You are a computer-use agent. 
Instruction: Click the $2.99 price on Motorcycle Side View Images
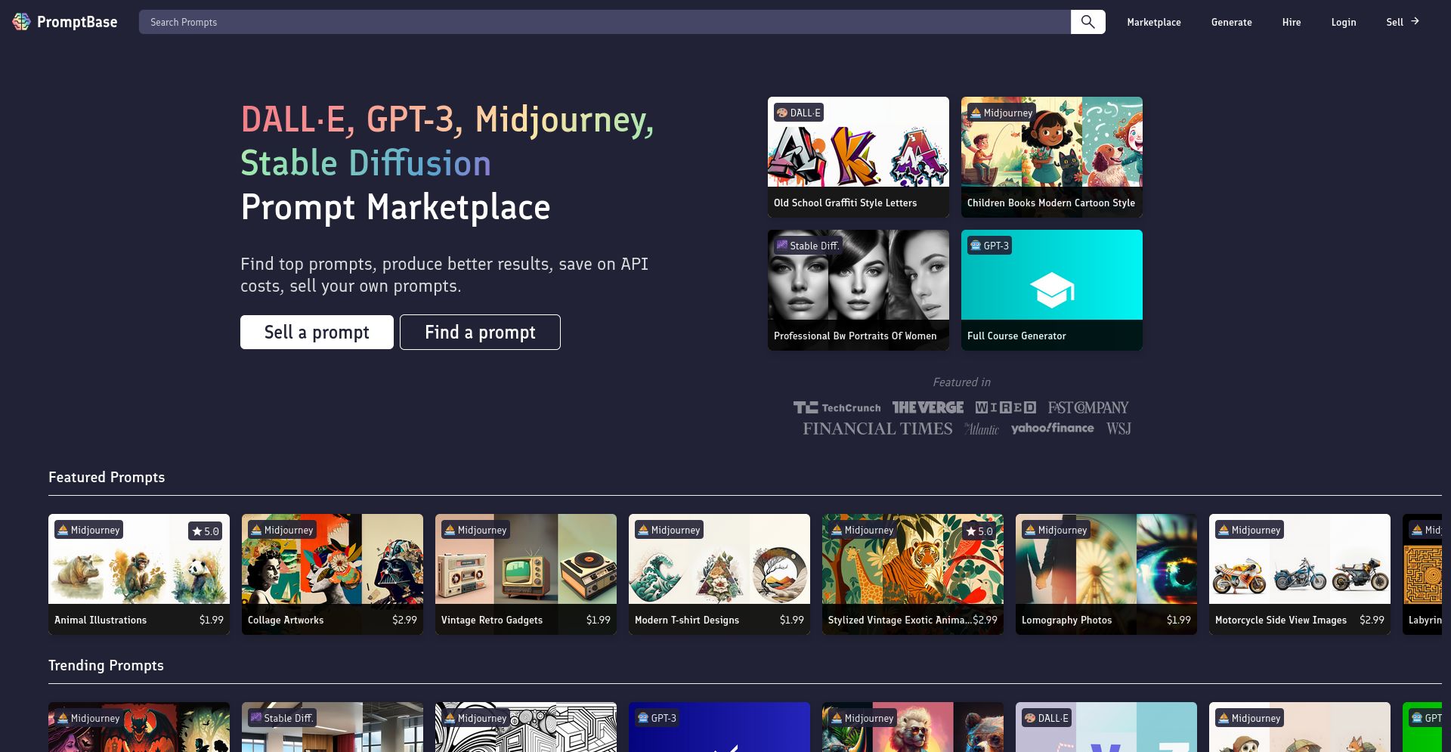tap(1372, 620)
